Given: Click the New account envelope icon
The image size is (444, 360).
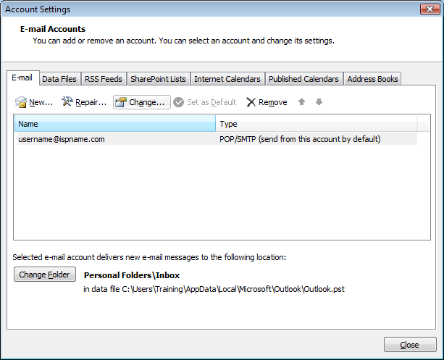Looking at the screenshot, I should (21, 103).
